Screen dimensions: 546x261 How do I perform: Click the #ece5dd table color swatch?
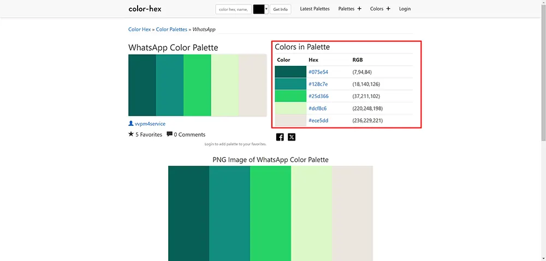[290, 120]
